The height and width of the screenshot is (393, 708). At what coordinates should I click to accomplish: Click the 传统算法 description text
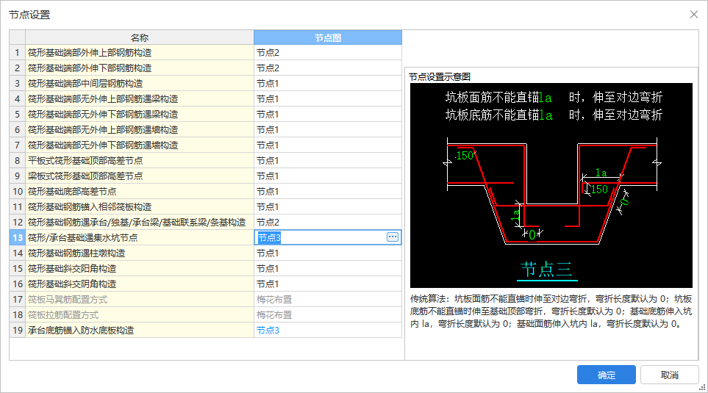point(551,311)
